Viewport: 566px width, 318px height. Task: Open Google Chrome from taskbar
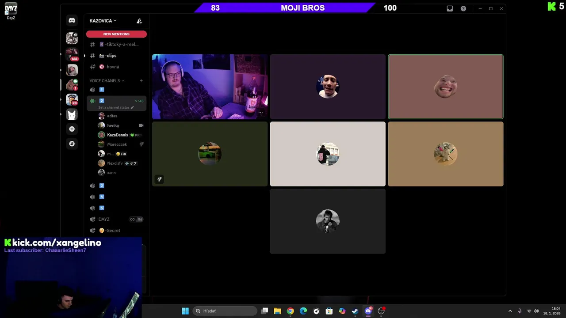[290, 311]
